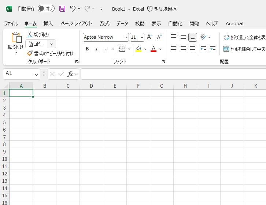Switch to the Acrobat tab
Viewport: 266px width, 205px height.
tap(235, 23)
